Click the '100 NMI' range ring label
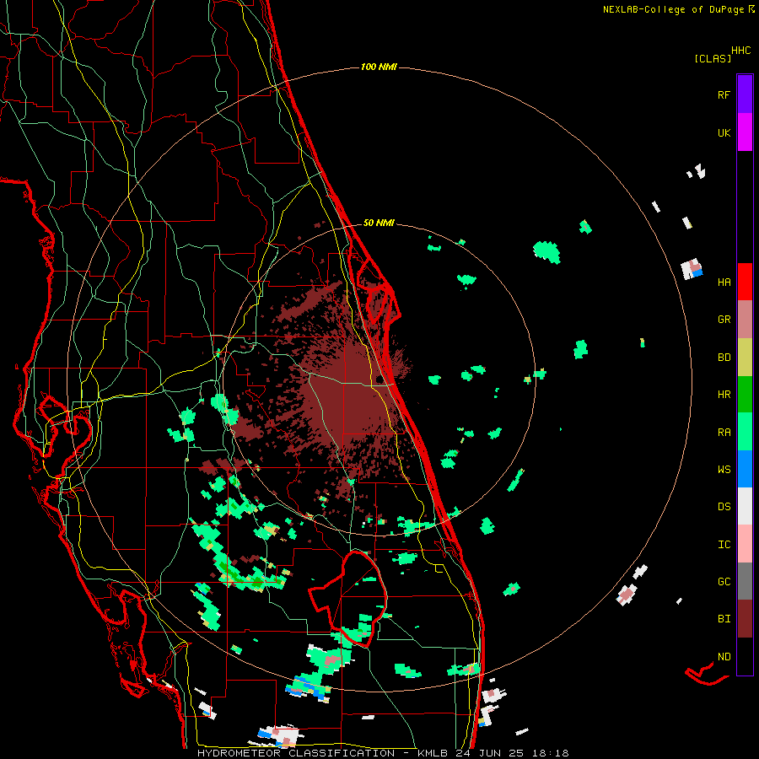Viewport: 759px width, 759px height. click(x=379, y=67)
